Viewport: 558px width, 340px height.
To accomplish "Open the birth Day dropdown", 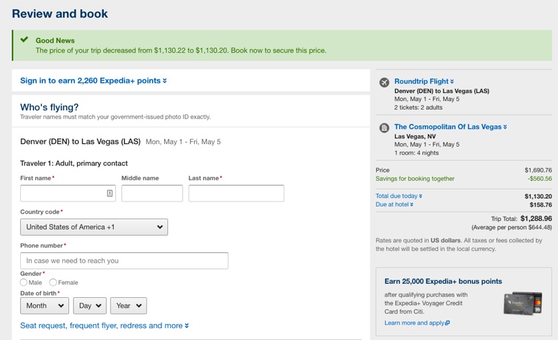I will pyautogui.click(x=90, y=306).
